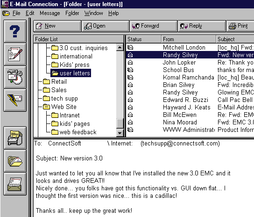This screenshot has height=217, width=254.
Task: Click the folder list scroll up arrow
Action: click(120, 47)
